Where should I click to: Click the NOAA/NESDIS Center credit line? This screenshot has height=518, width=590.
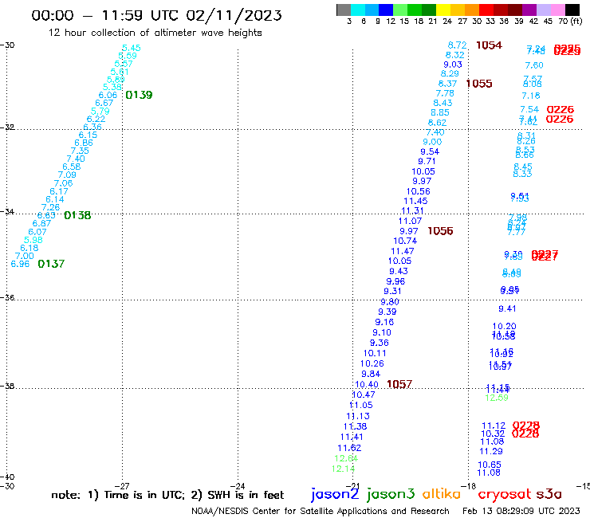321,511
